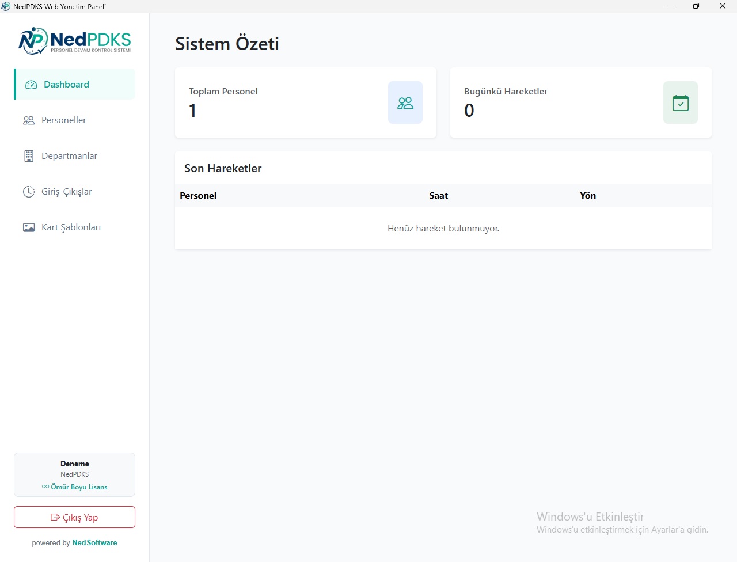Click the Personeller people icon in sidebar
The image size is (737, 562).
pos(29,120)
